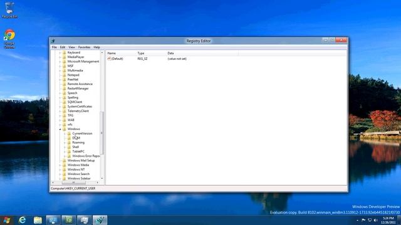This screenshot has height=225, width=401.
Task: Select the Speech folder icon
Action: [x=65, y=93]
